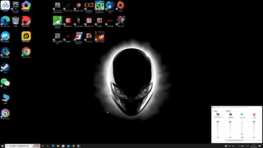Unmute WeChat in volume mixer
The width and height of the screenshot is (263, 148).
coord(242,137)
